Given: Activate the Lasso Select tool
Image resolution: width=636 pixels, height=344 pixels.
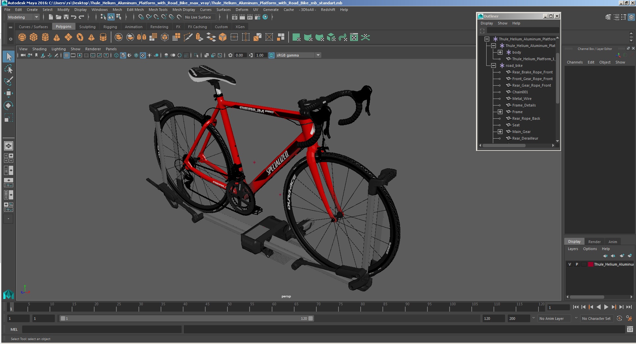Looking at the screenshot, I should 9,69.
